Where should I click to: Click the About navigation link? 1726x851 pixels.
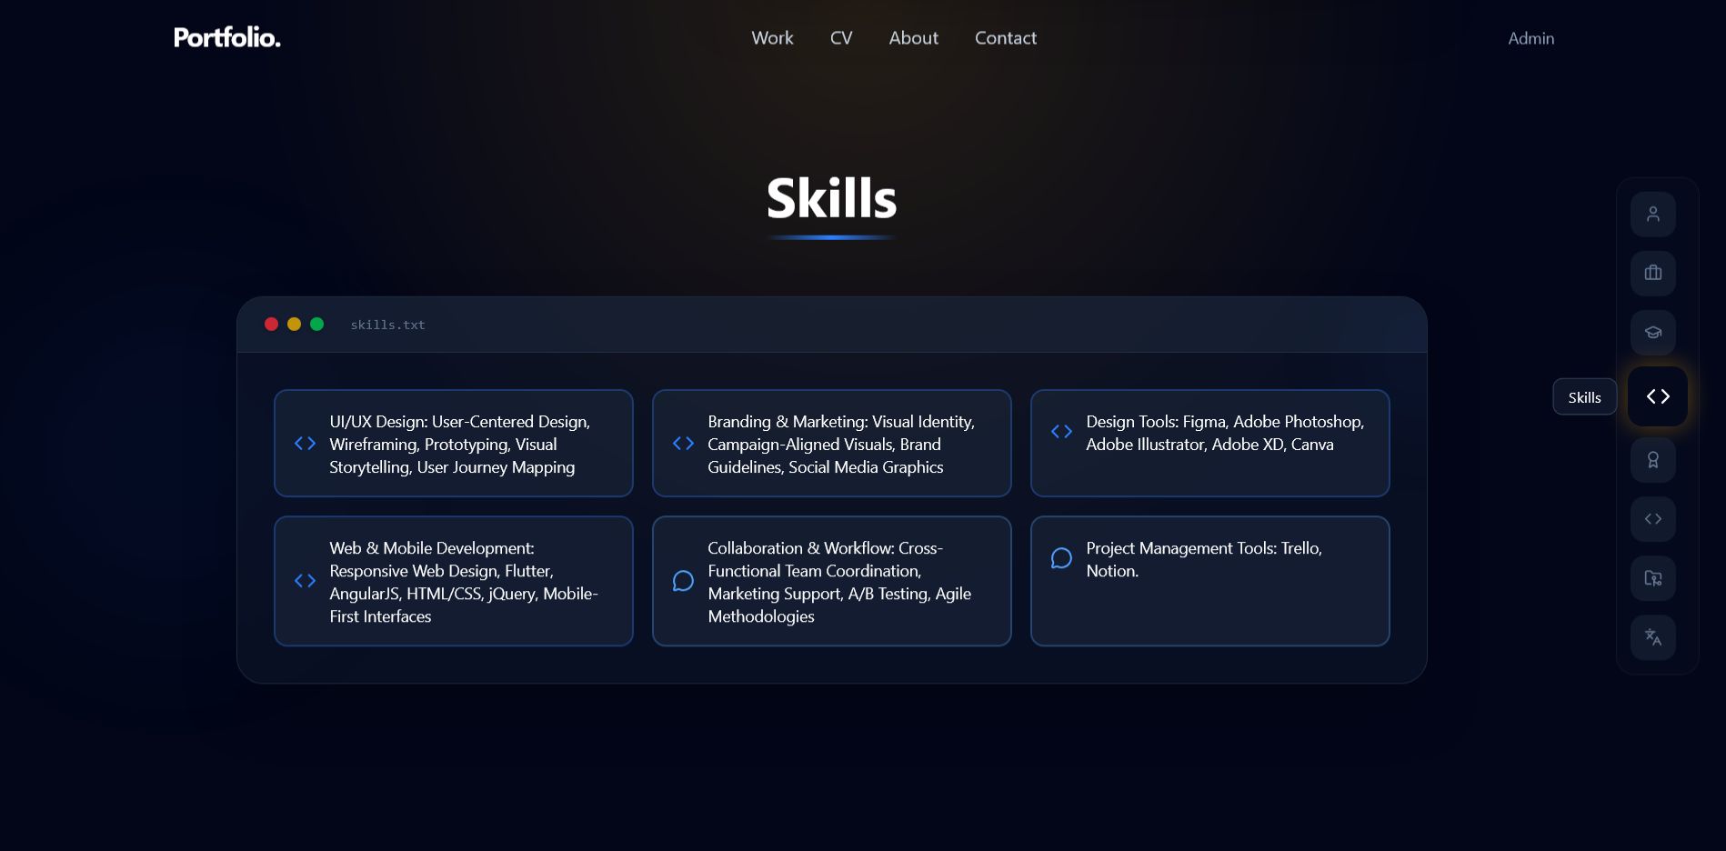[913, 38]
